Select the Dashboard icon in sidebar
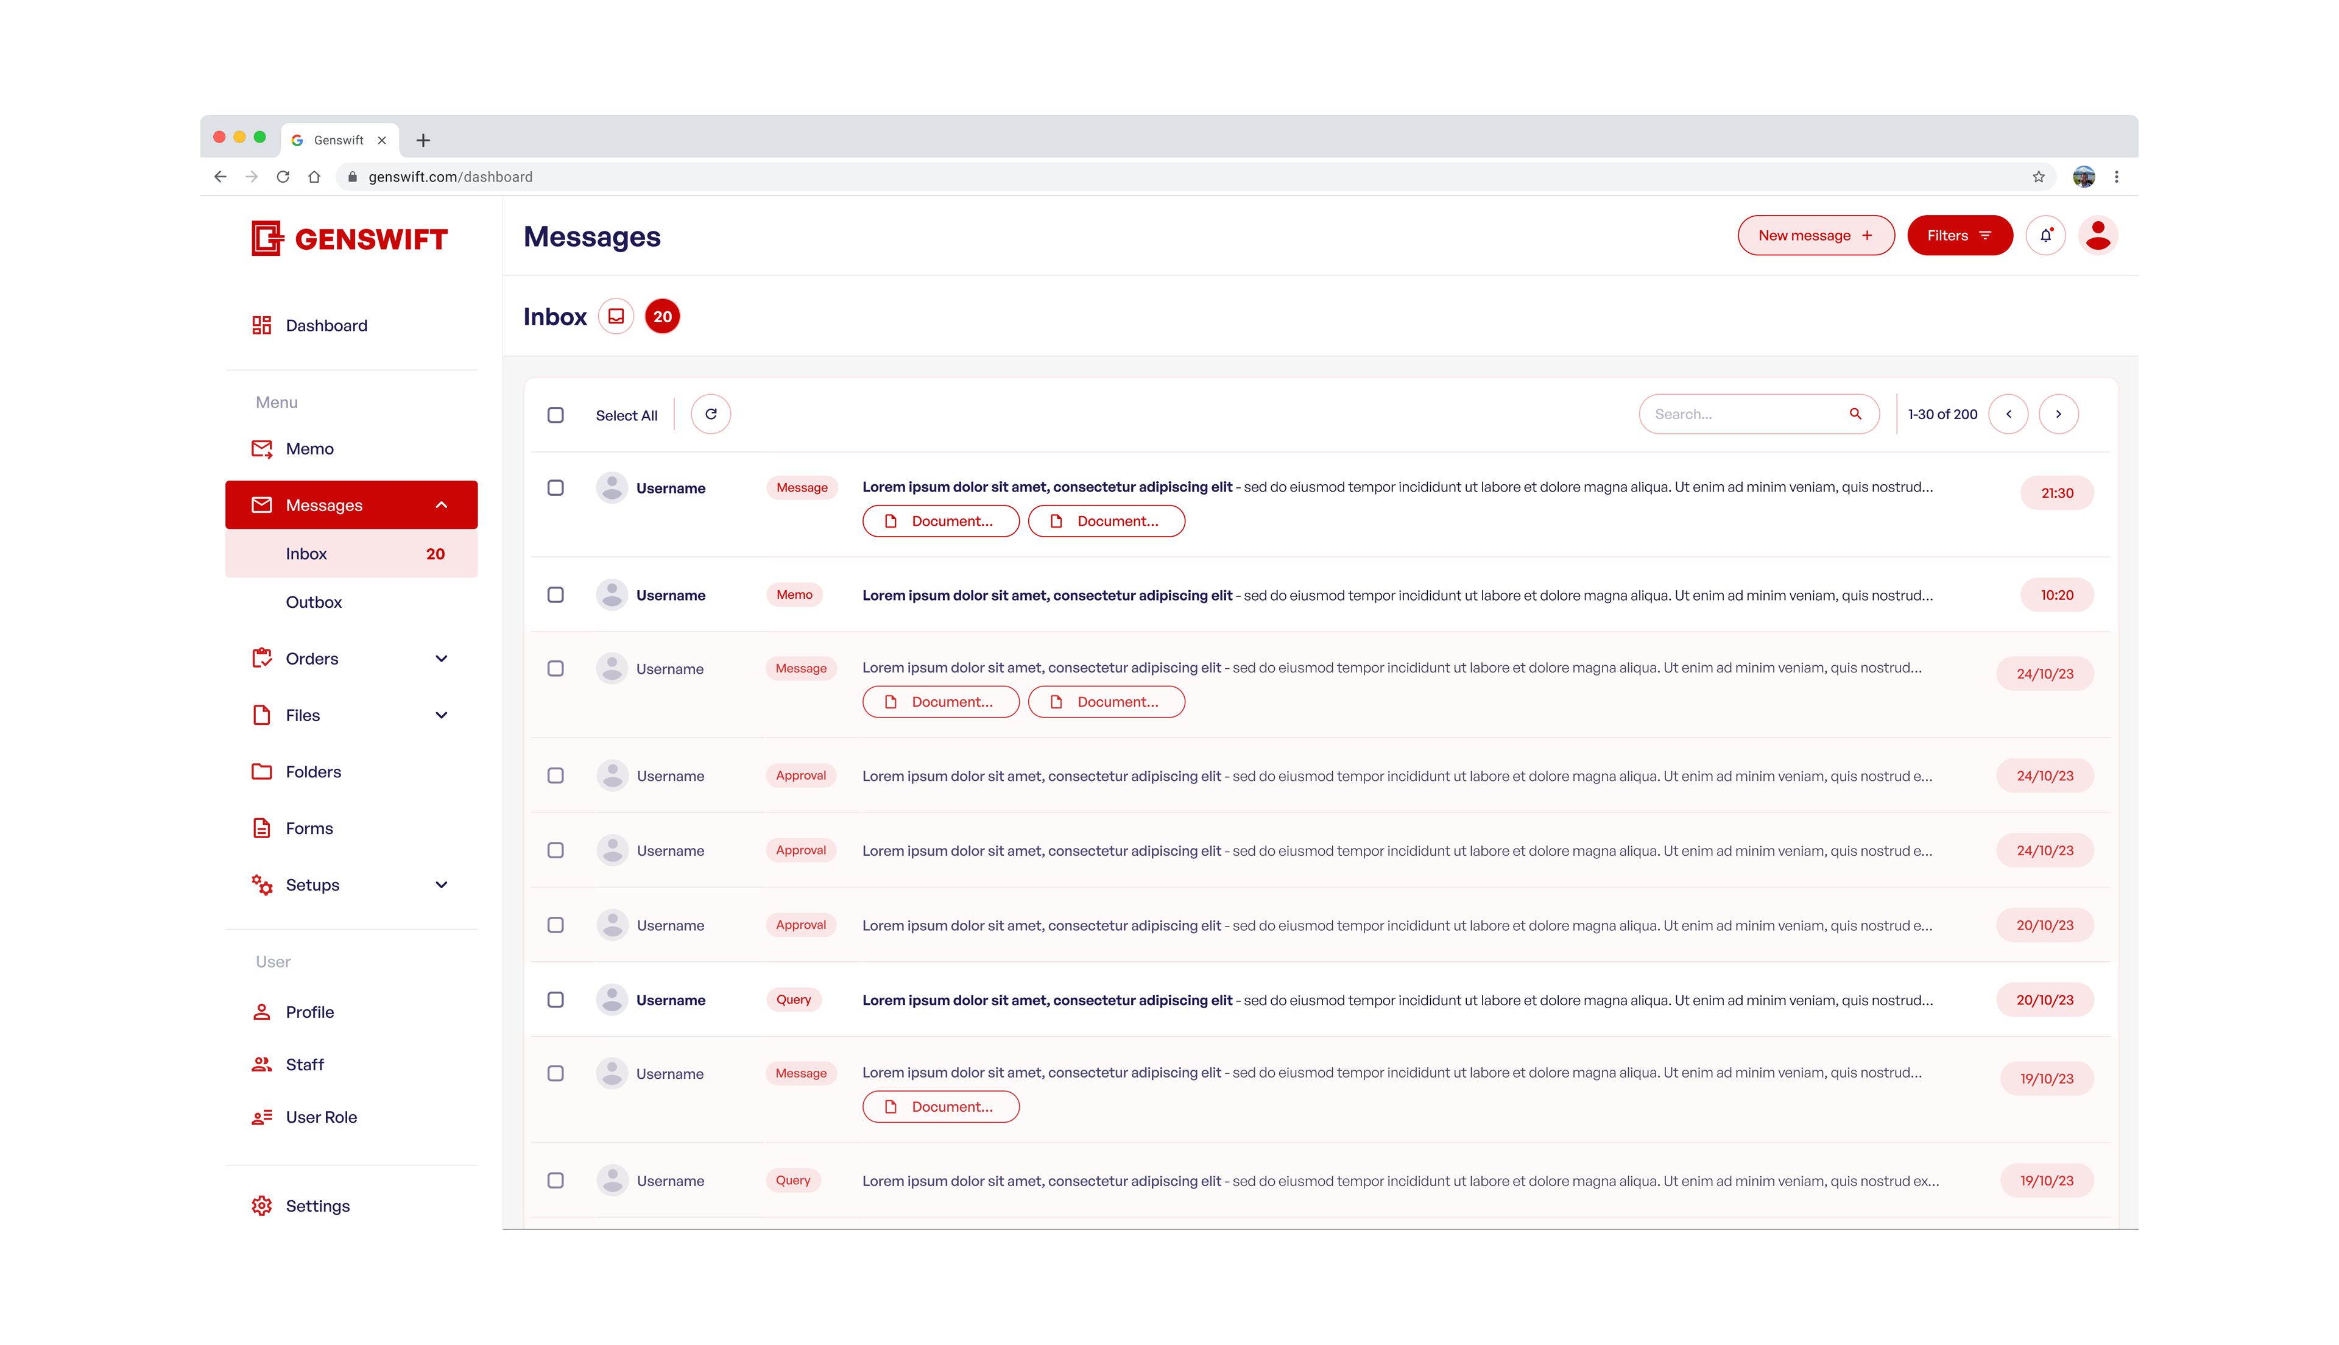 pos(261,325)
